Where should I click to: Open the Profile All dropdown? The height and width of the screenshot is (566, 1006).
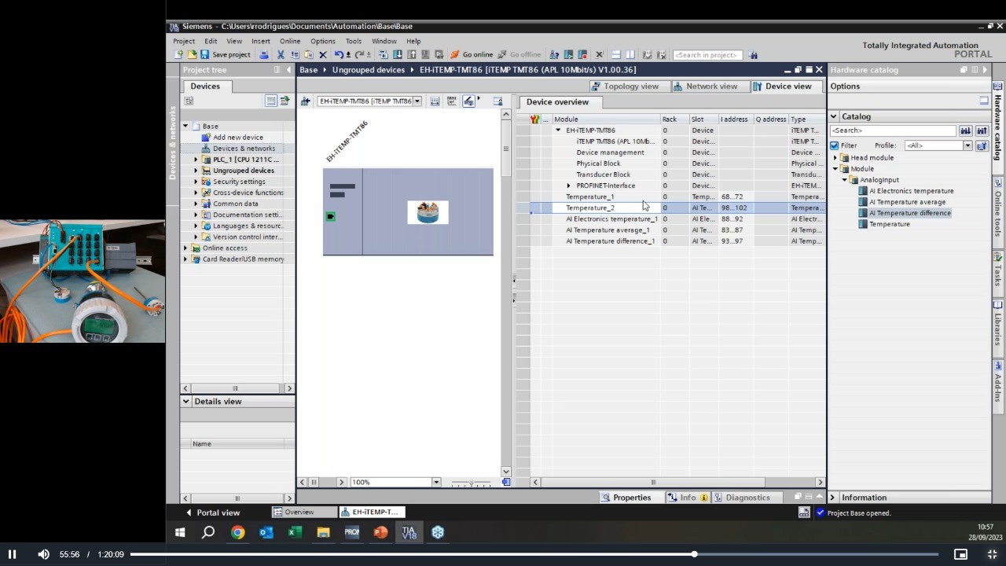click(x=967, y=145)
